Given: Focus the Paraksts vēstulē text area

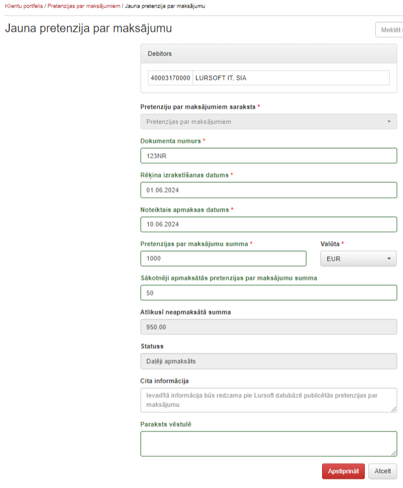Looking at the screenshot, I should click(x=268, y=443).
